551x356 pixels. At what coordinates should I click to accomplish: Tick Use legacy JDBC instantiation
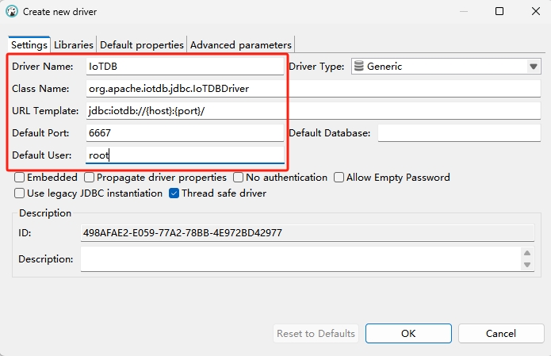click(20, 193)
